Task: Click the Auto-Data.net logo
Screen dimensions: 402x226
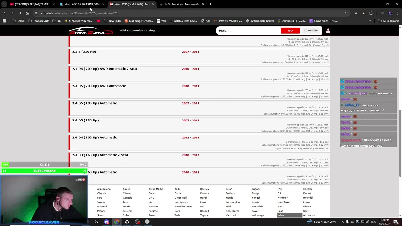Action: (x=91, y=31)
